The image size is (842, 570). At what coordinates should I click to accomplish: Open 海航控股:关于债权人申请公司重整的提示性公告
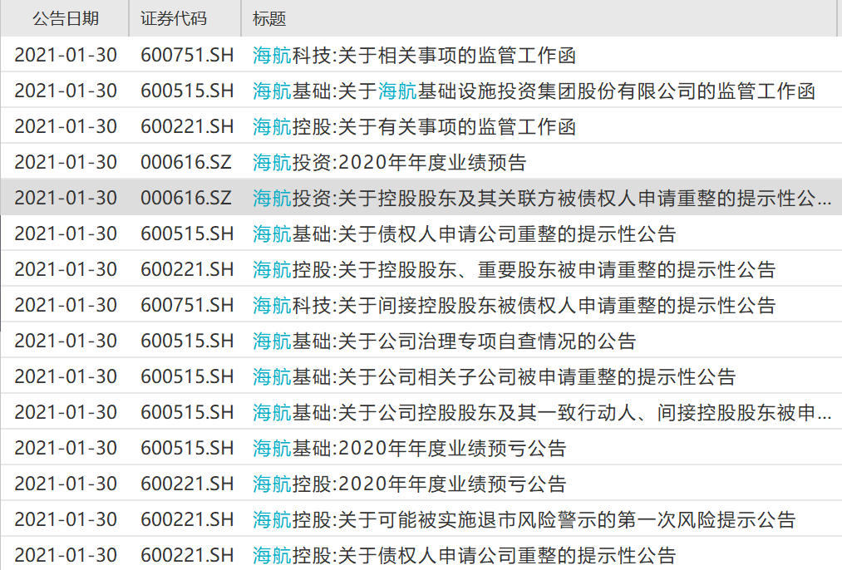pyautogui.click(x=464, y=555)
